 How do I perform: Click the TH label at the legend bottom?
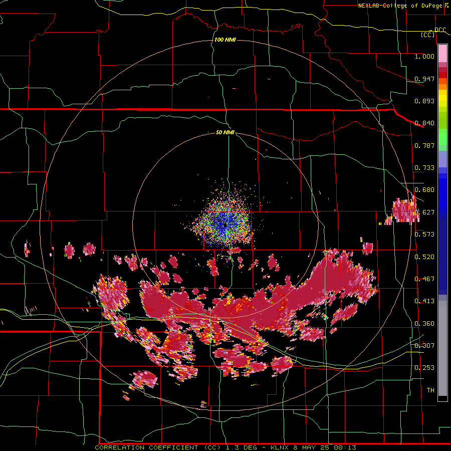430,390
